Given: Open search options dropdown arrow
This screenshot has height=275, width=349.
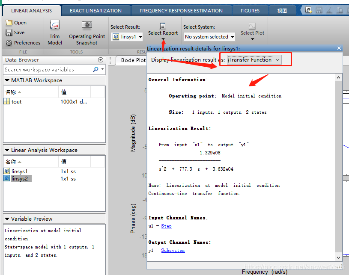Looking at the screenshot, I should pyautogui.click(x=102, y=69).
